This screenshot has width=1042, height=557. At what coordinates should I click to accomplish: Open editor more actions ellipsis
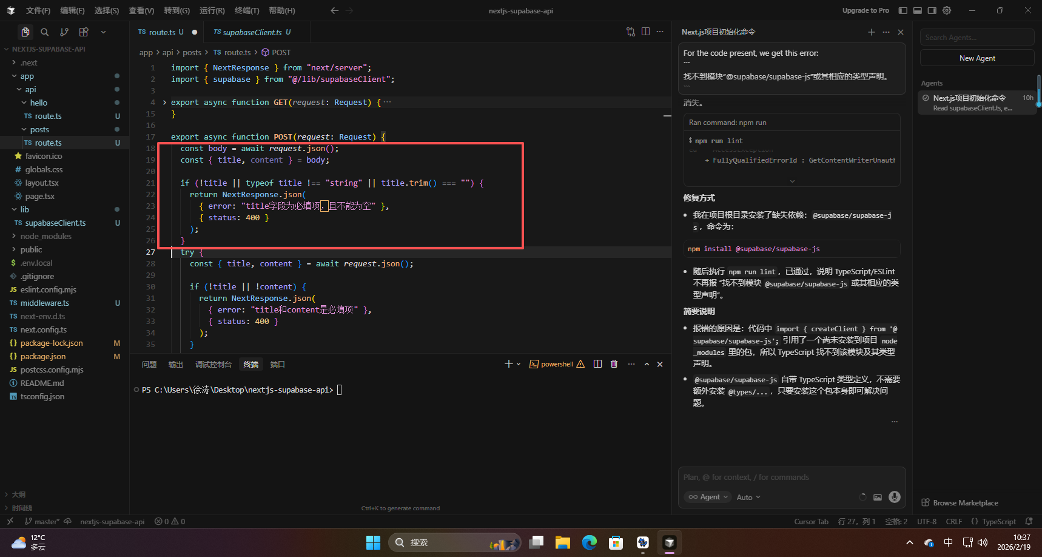[x=660, y=32]
